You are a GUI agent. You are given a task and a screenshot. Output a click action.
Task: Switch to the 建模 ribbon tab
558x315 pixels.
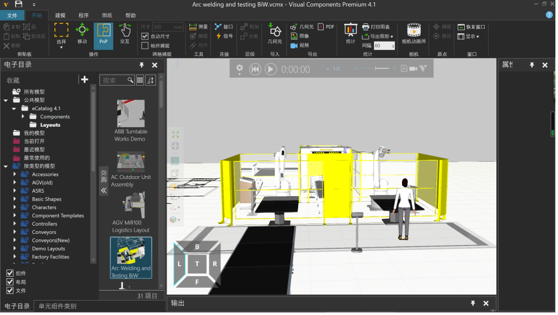60,15
